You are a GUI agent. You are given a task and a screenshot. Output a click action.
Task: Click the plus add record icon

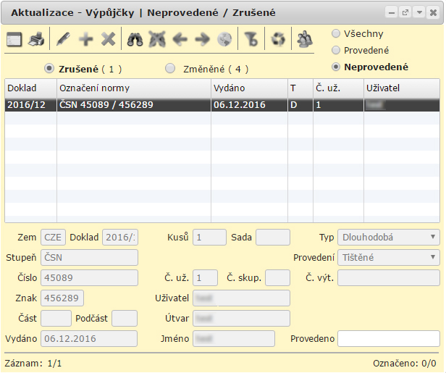click(x=86, y=40)
